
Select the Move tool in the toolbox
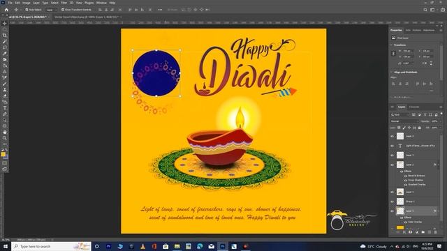tap(5, 23)
